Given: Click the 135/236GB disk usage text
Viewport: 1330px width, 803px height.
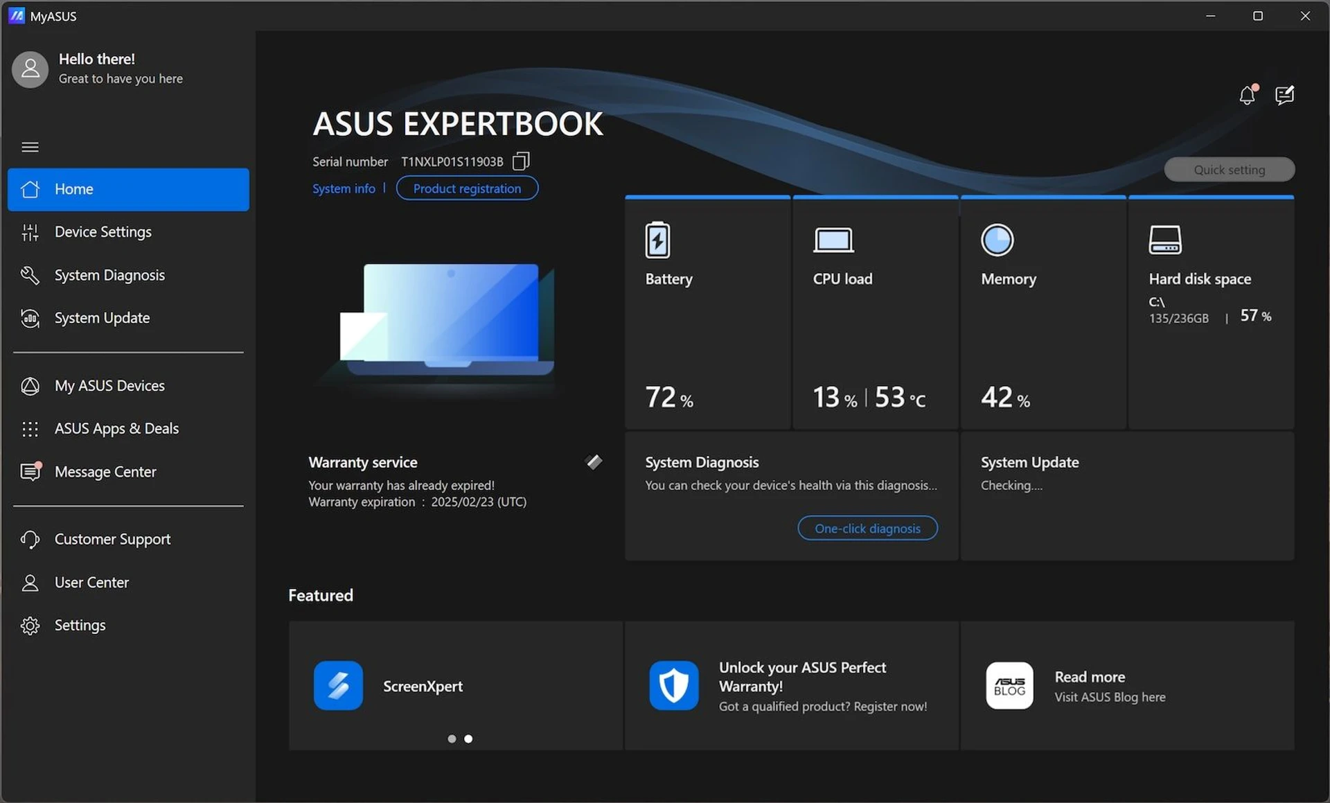Looking at the screenshot, I should tap(1178, 318).
